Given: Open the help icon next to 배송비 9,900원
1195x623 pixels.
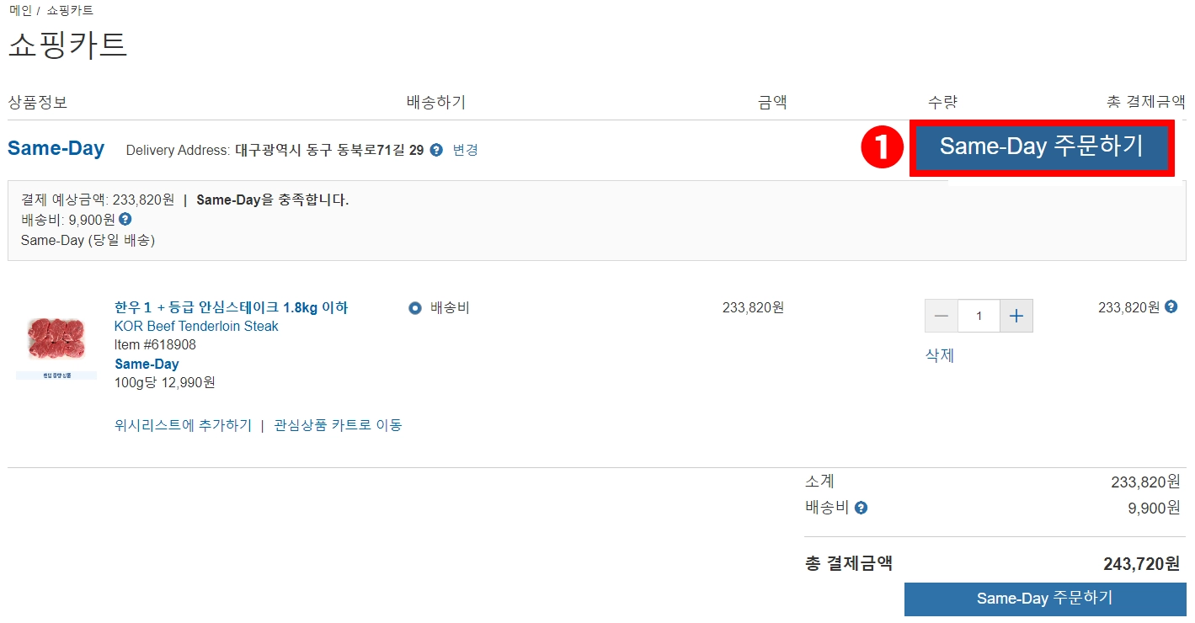Looking at the screenshot, I should (x=125, y=219).
